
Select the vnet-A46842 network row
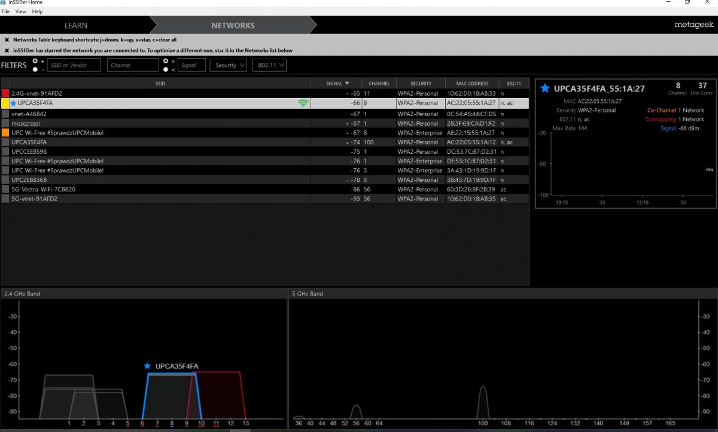(265, 114)
